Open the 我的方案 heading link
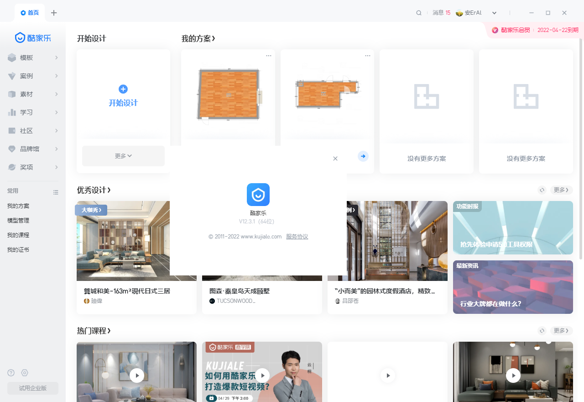Screen dimensions: 584x402 tap(198, 39)
